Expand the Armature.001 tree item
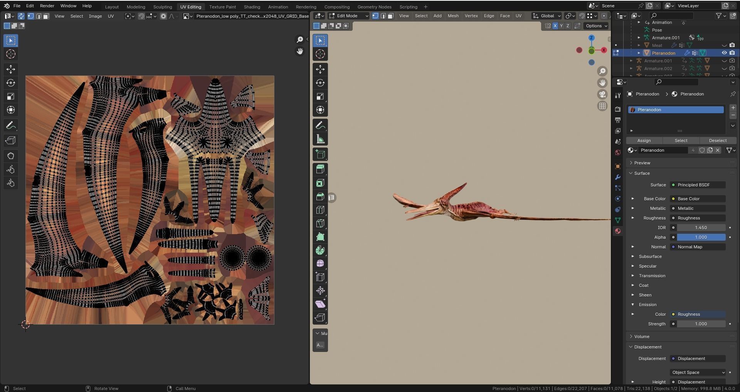This screenshot has height=392, width=740. click(x=639, y=38)
